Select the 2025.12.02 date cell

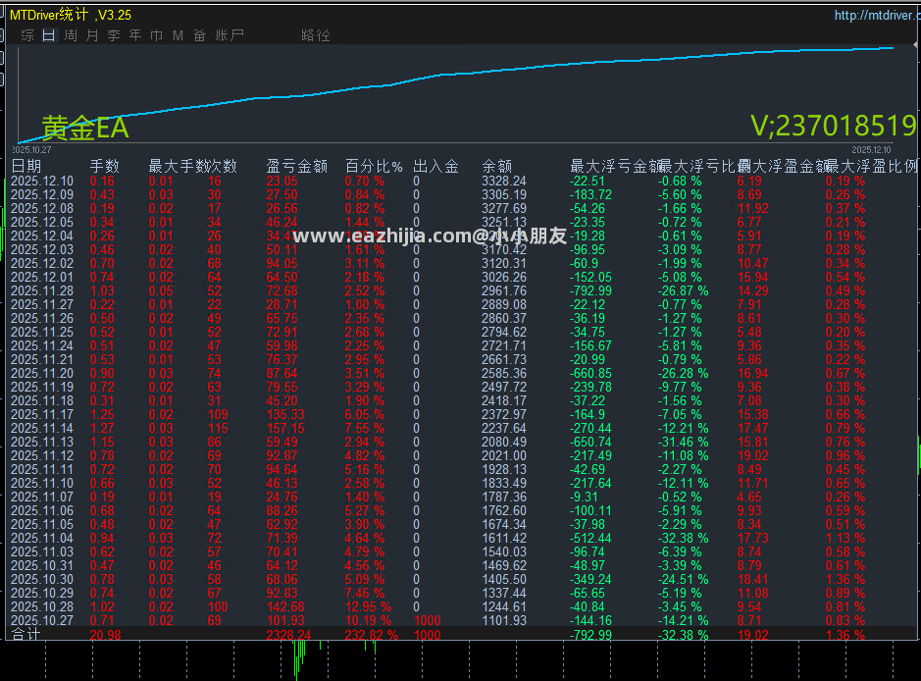(42, 263)
